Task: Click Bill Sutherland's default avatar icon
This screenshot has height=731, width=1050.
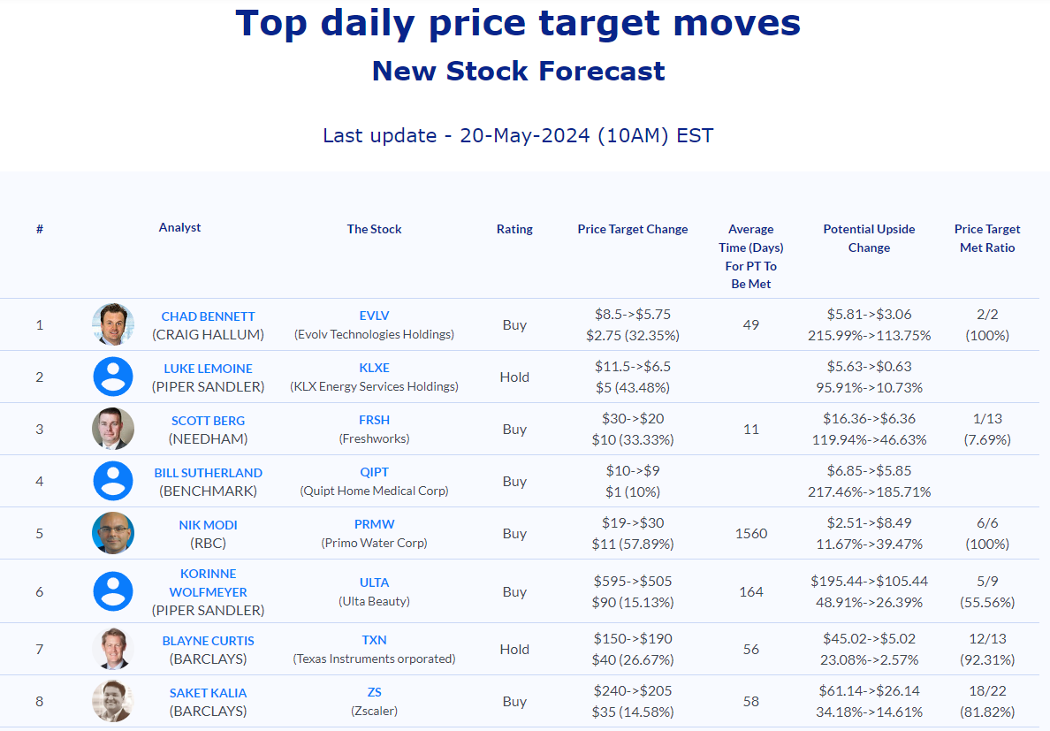Action: click(x=113, y=482)
